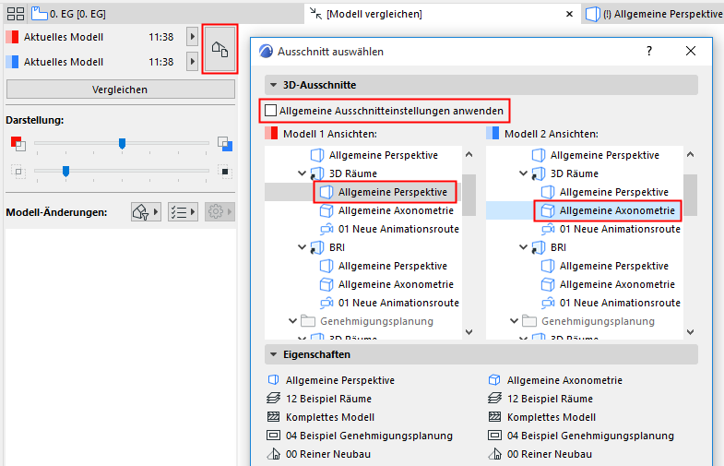Select Allgemeine Perspektive under 3D Räume in Modell 2
This screenshot has width=724, height=466.
click(x=613, y=192)
